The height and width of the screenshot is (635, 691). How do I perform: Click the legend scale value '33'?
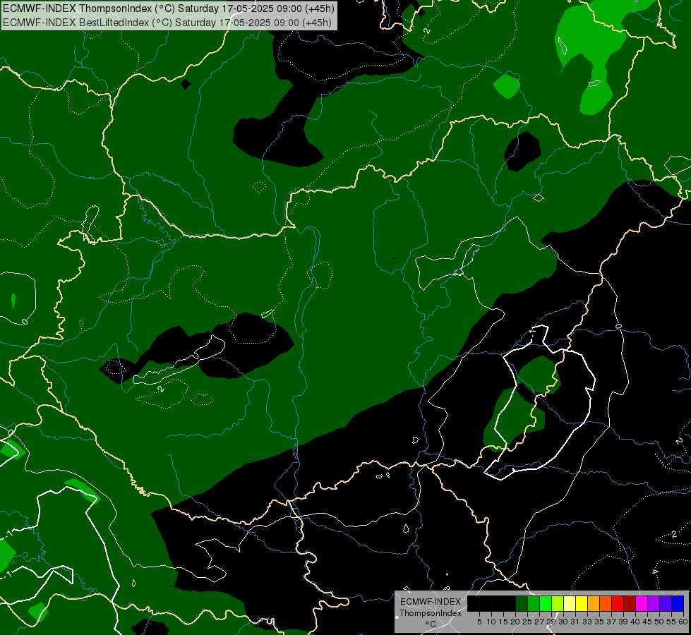[587, 622]
